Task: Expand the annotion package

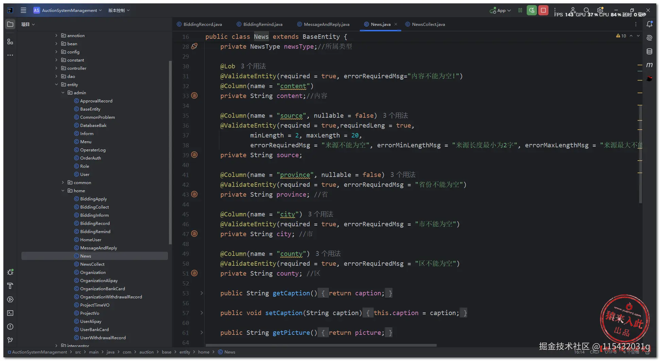Action: coord(56,35)
